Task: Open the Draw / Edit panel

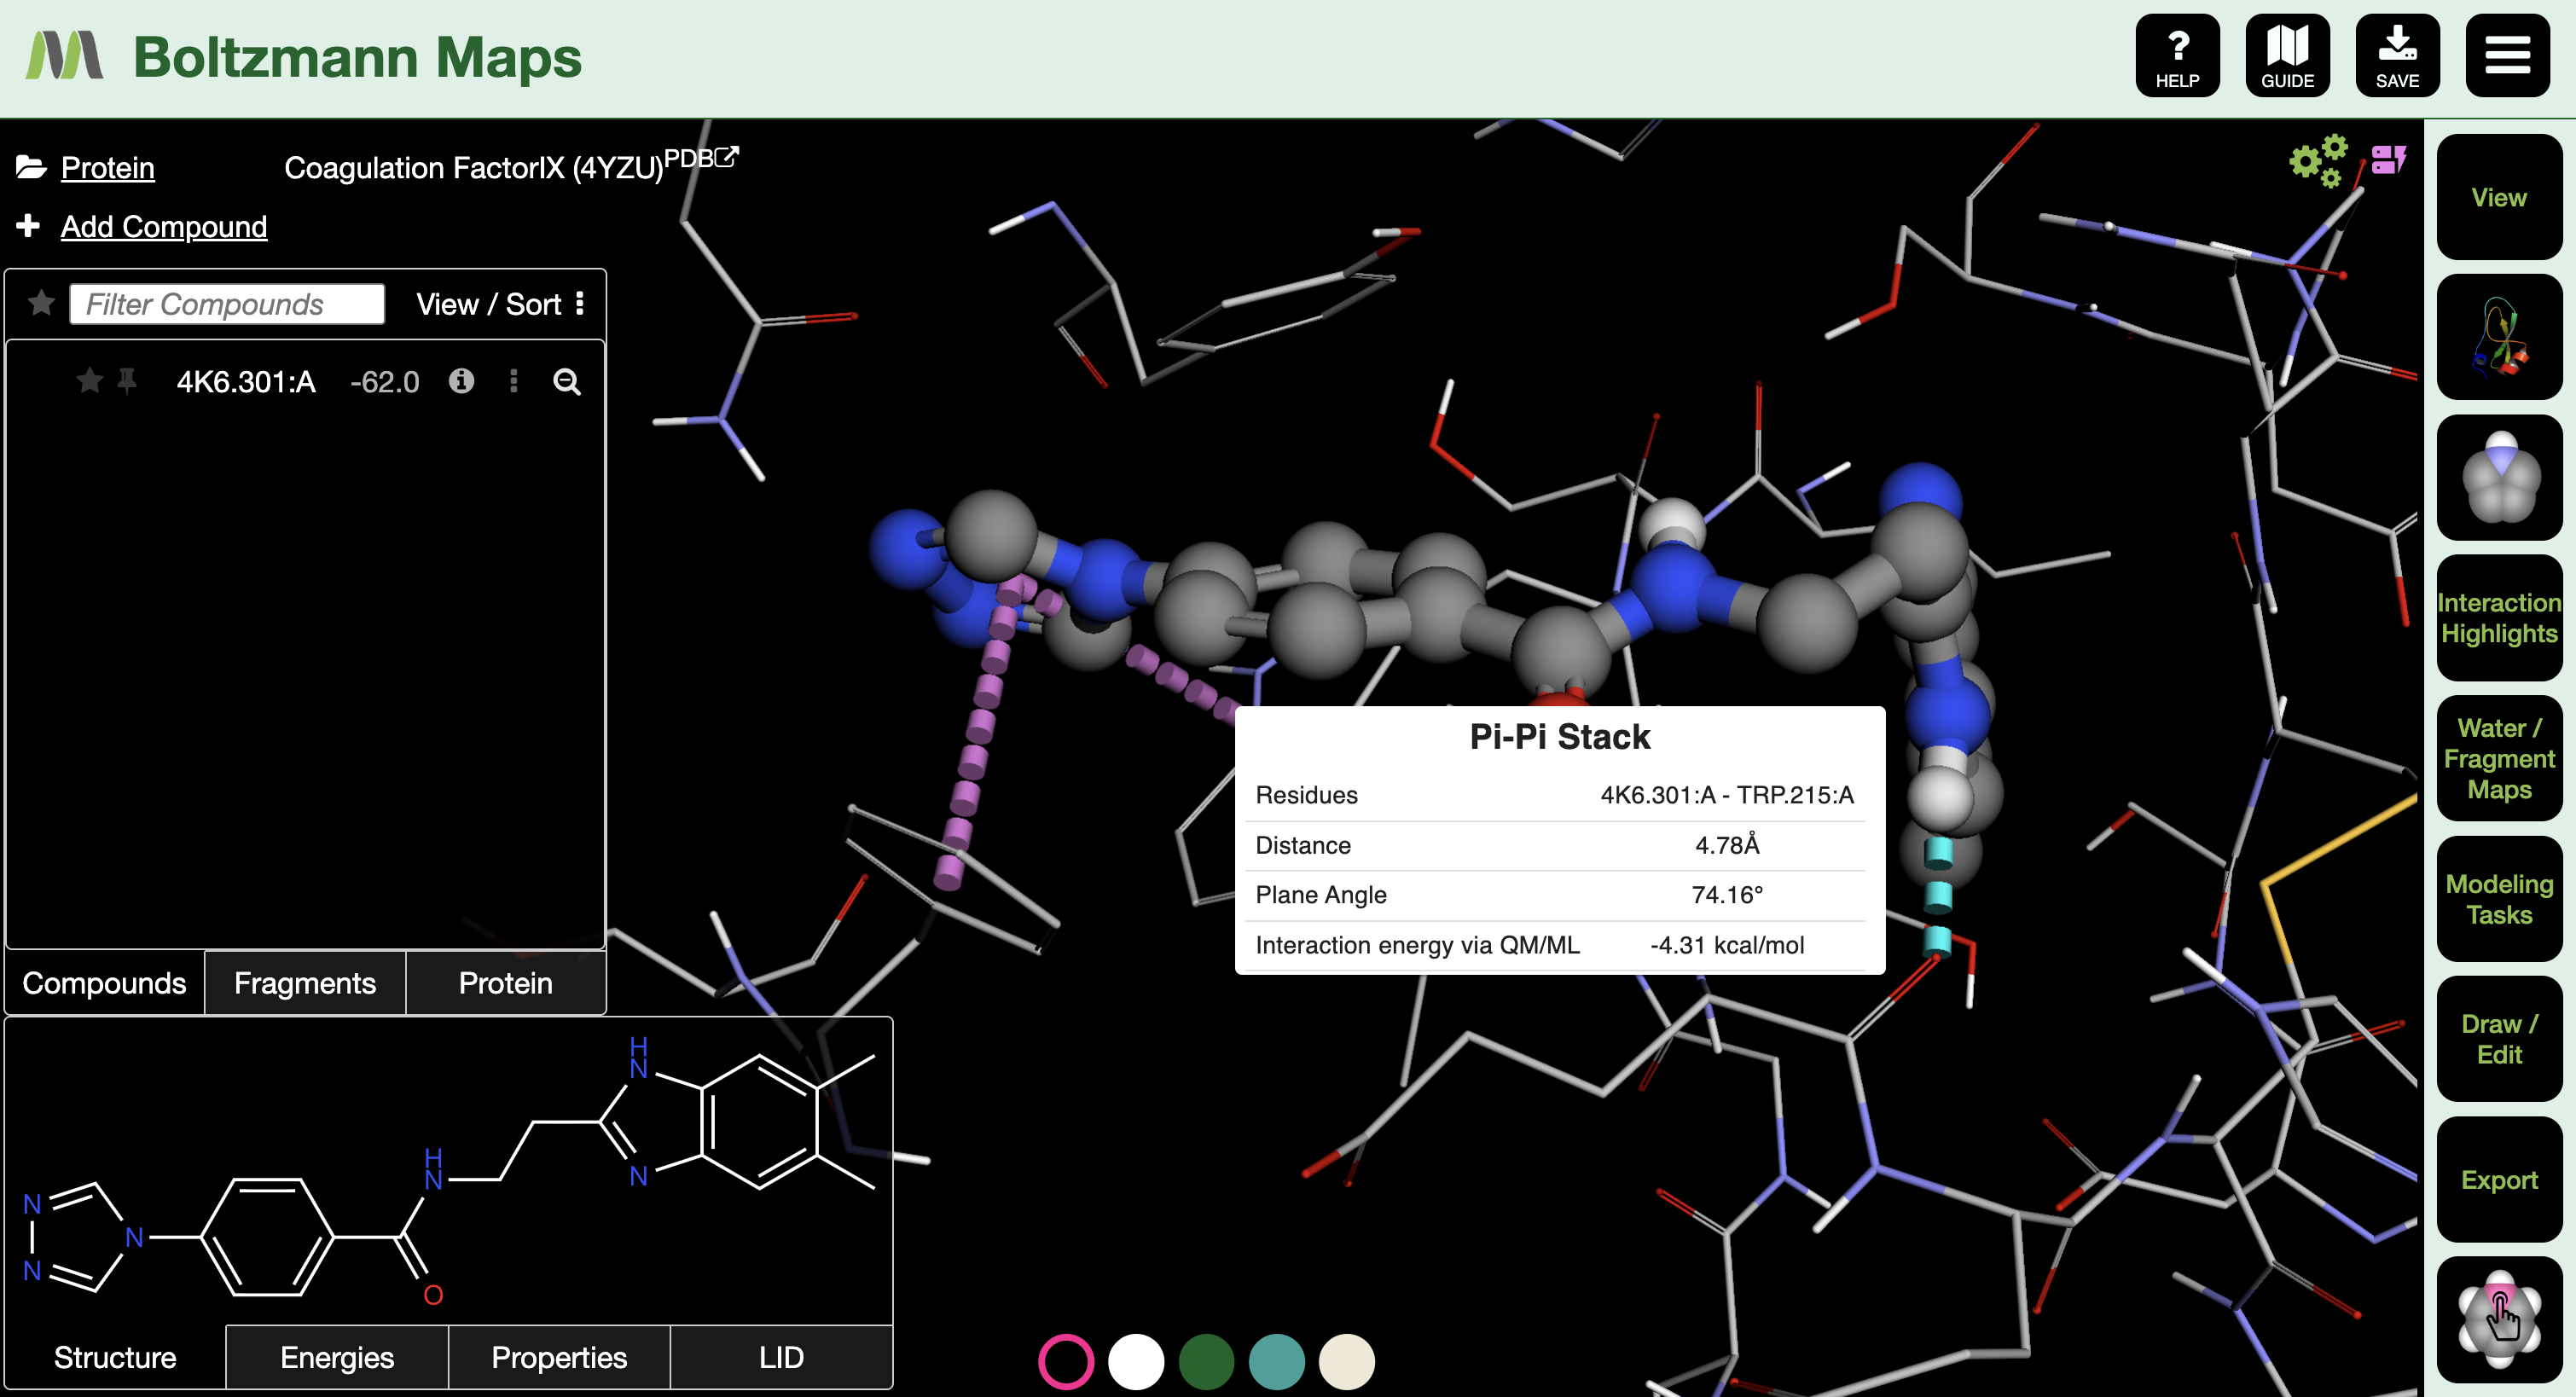Action: (x=2499, y=1039)
